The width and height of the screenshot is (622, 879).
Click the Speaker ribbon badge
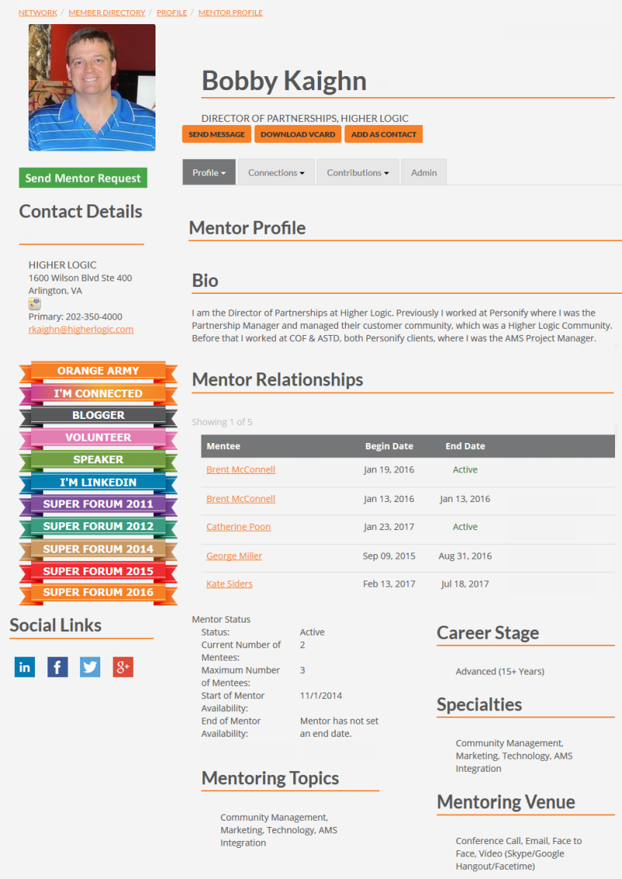tap(98, 459)
